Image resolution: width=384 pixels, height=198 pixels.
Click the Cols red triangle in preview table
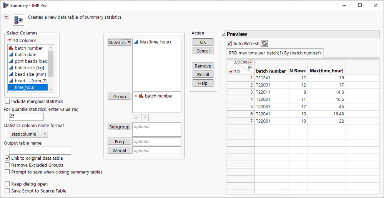point(251,62)
